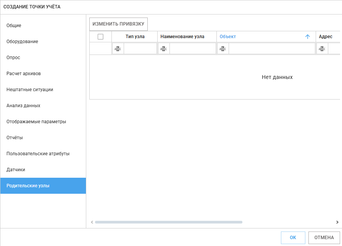Screen dimensions: 342x246
Task: Sort table by Наименование узла column header
Action: 182,37
